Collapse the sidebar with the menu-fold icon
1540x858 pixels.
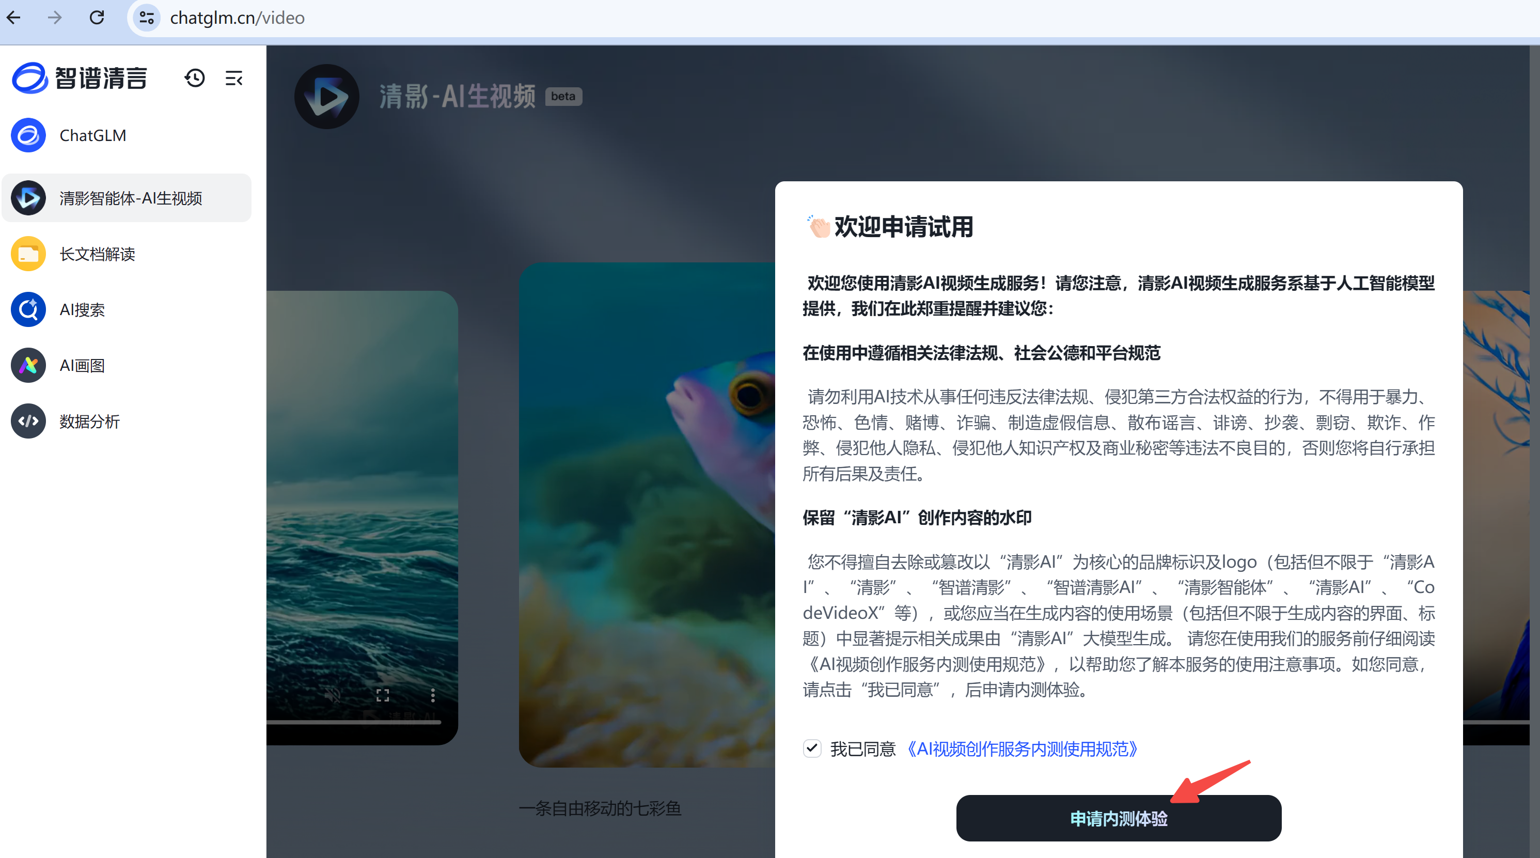click(234, 79)
